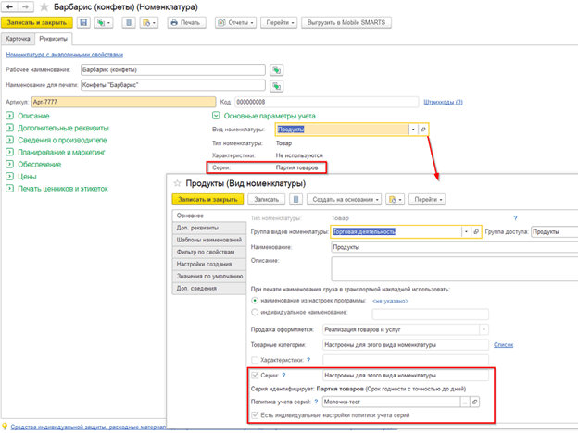Switch to the Карточка tab
Screen dimensions: 578x433
pyautogui.click(x=19, y=39)
